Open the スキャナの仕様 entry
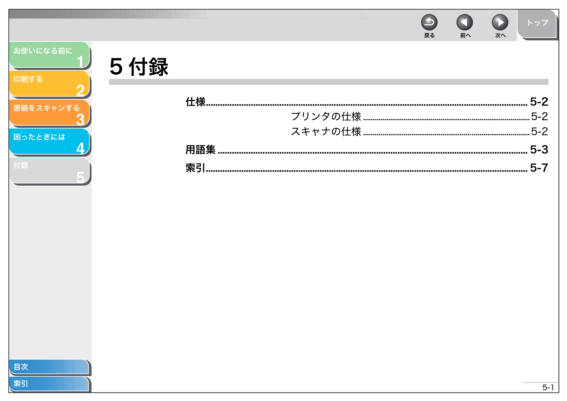This screenshot has height=401, width=567. coord(419,131)
